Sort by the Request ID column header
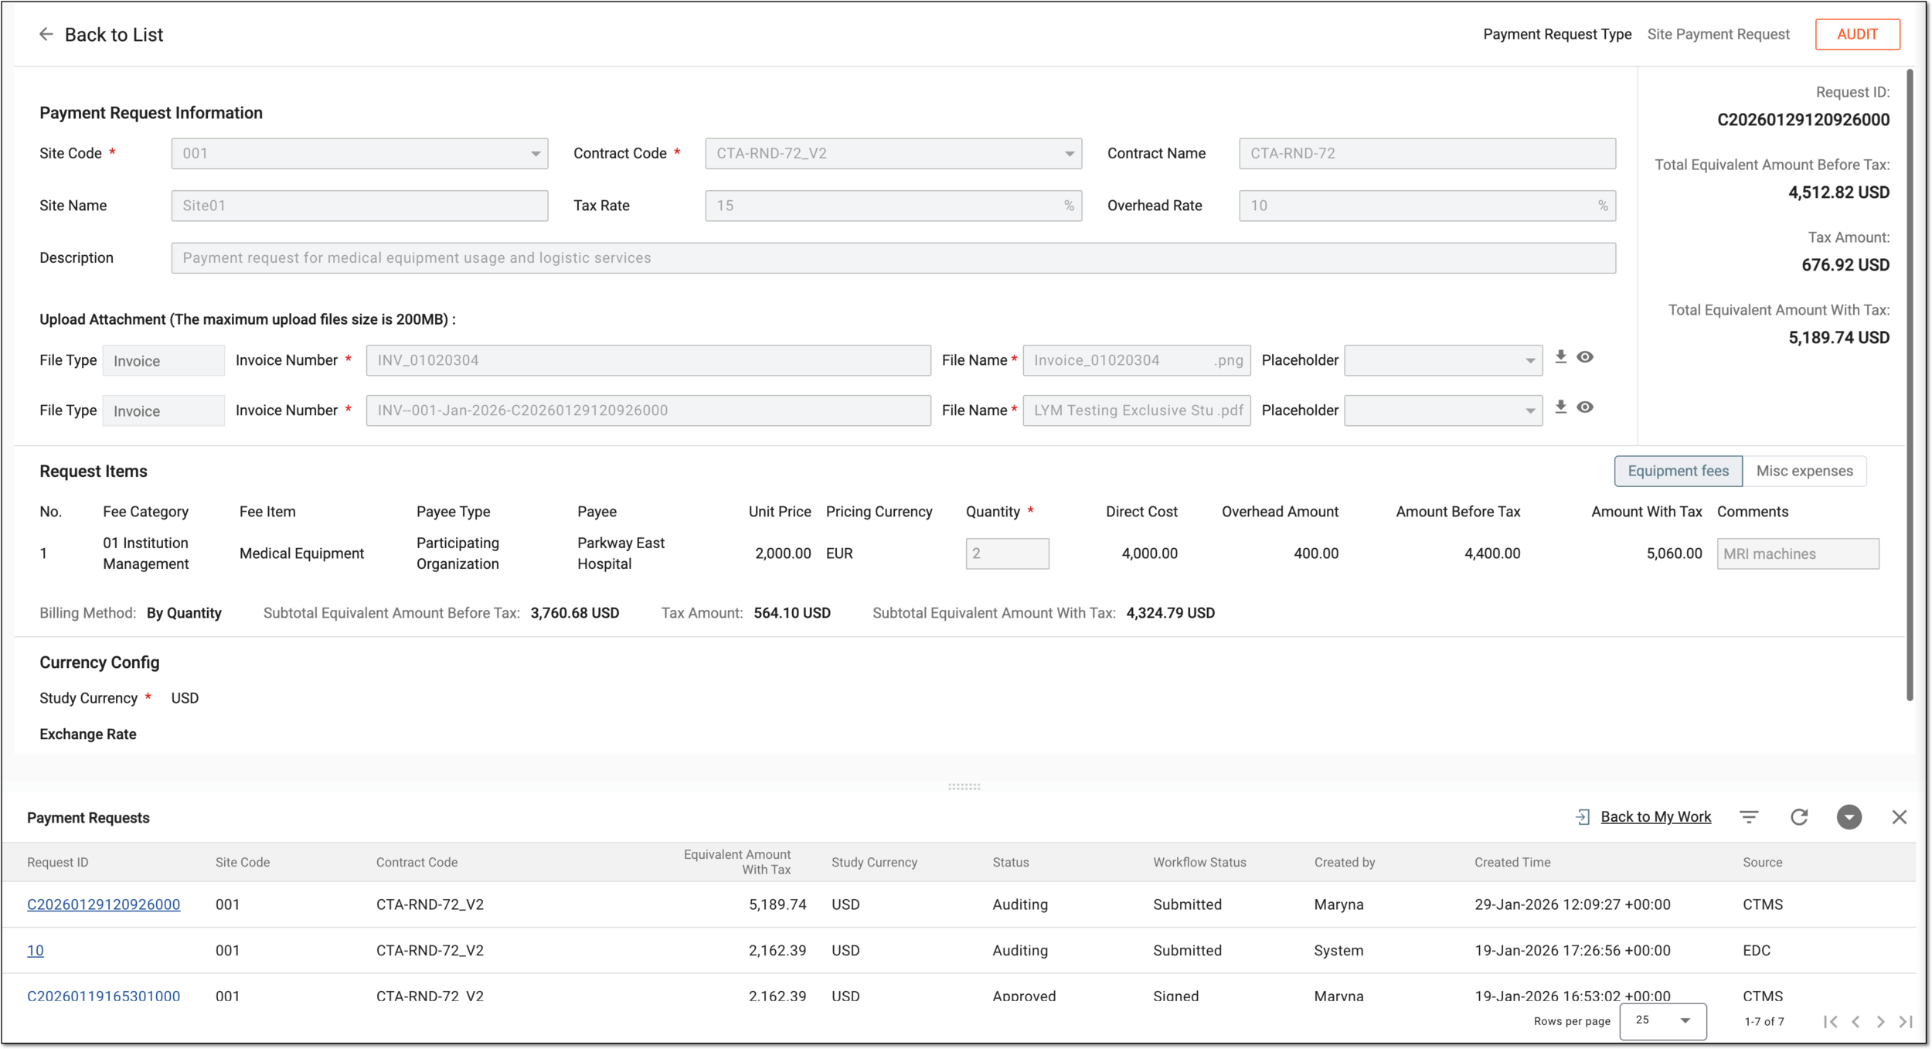The height and width of the screenshot is (1049, 1932). 57,862
